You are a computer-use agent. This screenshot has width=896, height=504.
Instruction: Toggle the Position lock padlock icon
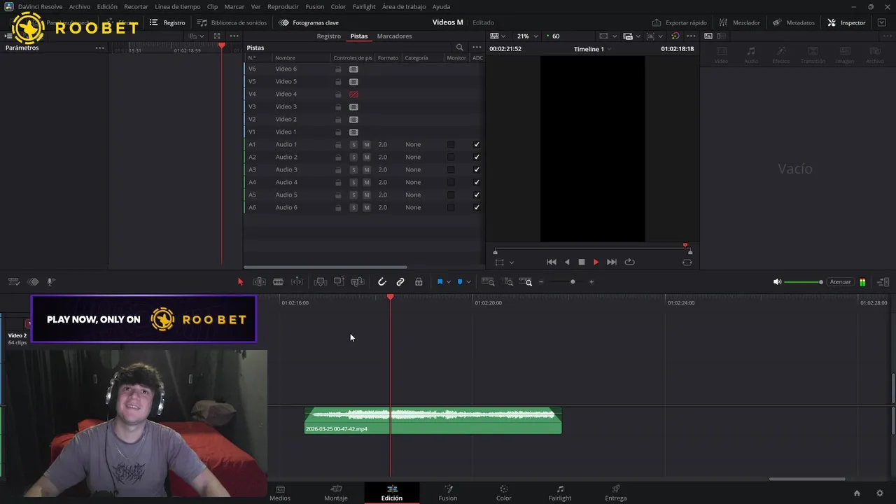pos(419,282)
